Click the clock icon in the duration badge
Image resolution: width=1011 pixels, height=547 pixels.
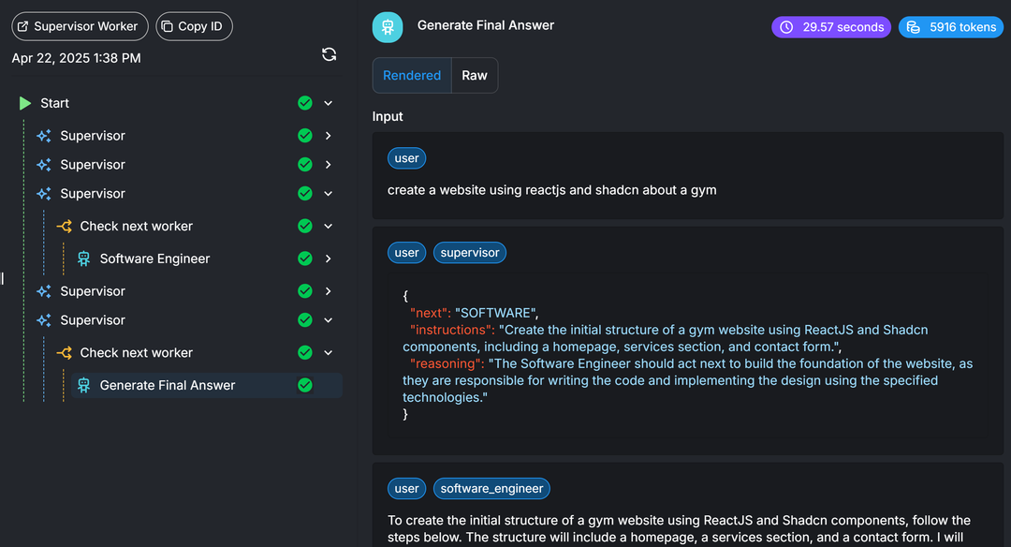pos(786,27)
